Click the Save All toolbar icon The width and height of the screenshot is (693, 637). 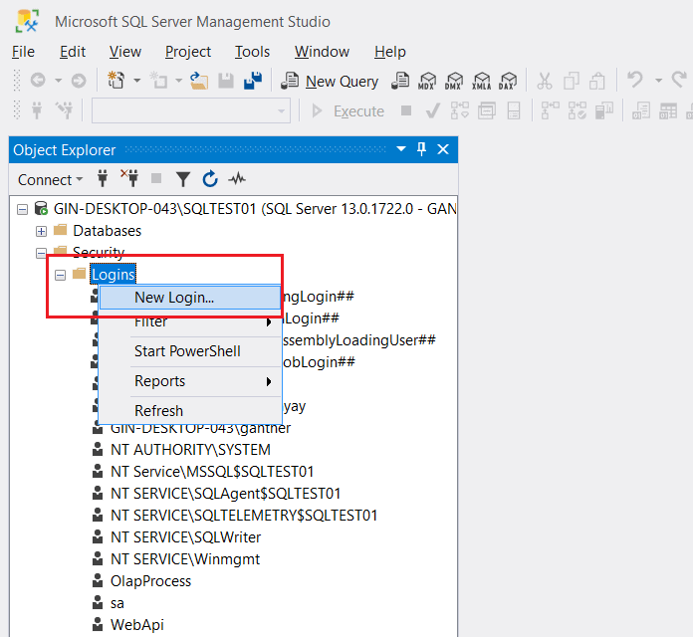253,81
